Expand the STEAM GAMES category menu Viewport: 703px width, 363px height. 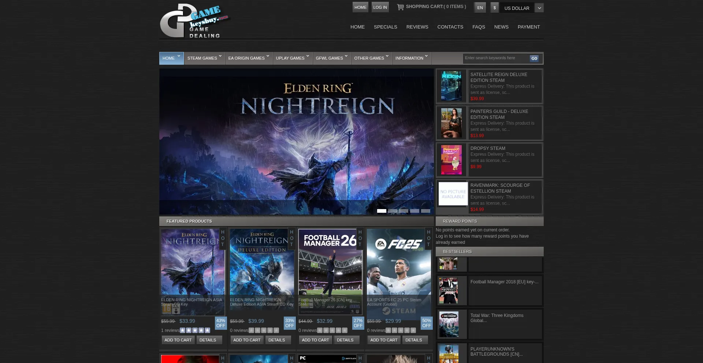204,58
